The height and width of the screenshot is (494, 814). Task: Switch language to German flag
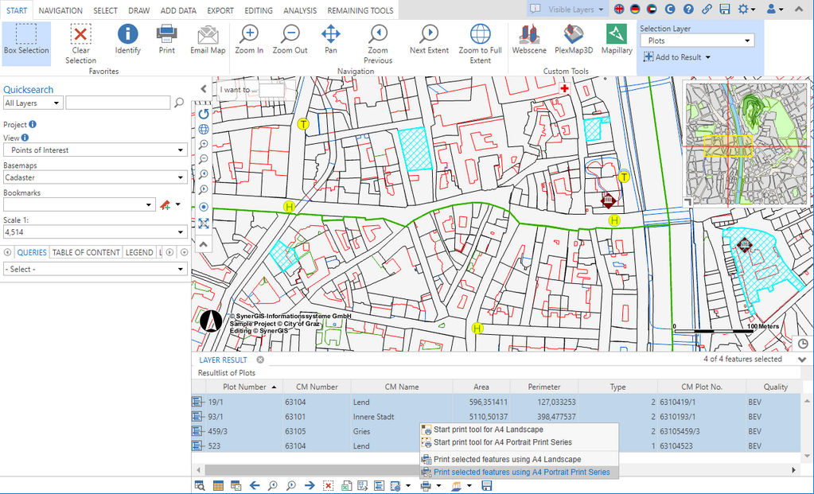(635, 9)
